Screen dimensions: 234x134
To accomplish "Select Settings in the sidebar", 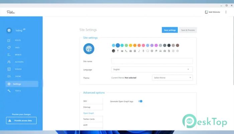I will pyautogui.click(x=22, y=84).
